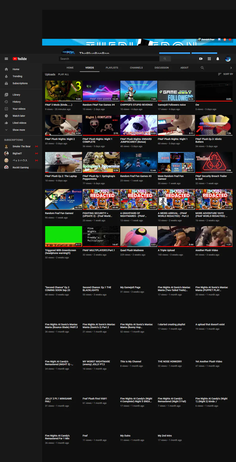Open channel search magnifier in tab bar

tap(202, 68)
